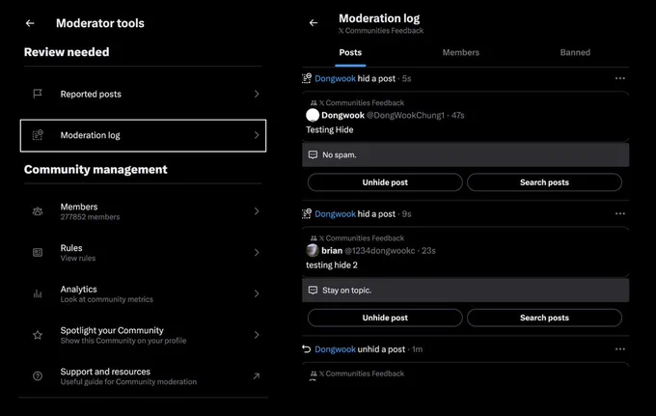
Task: Click brian's profile avatar in testing hide 2 post
Action: (x=313, y=250)
